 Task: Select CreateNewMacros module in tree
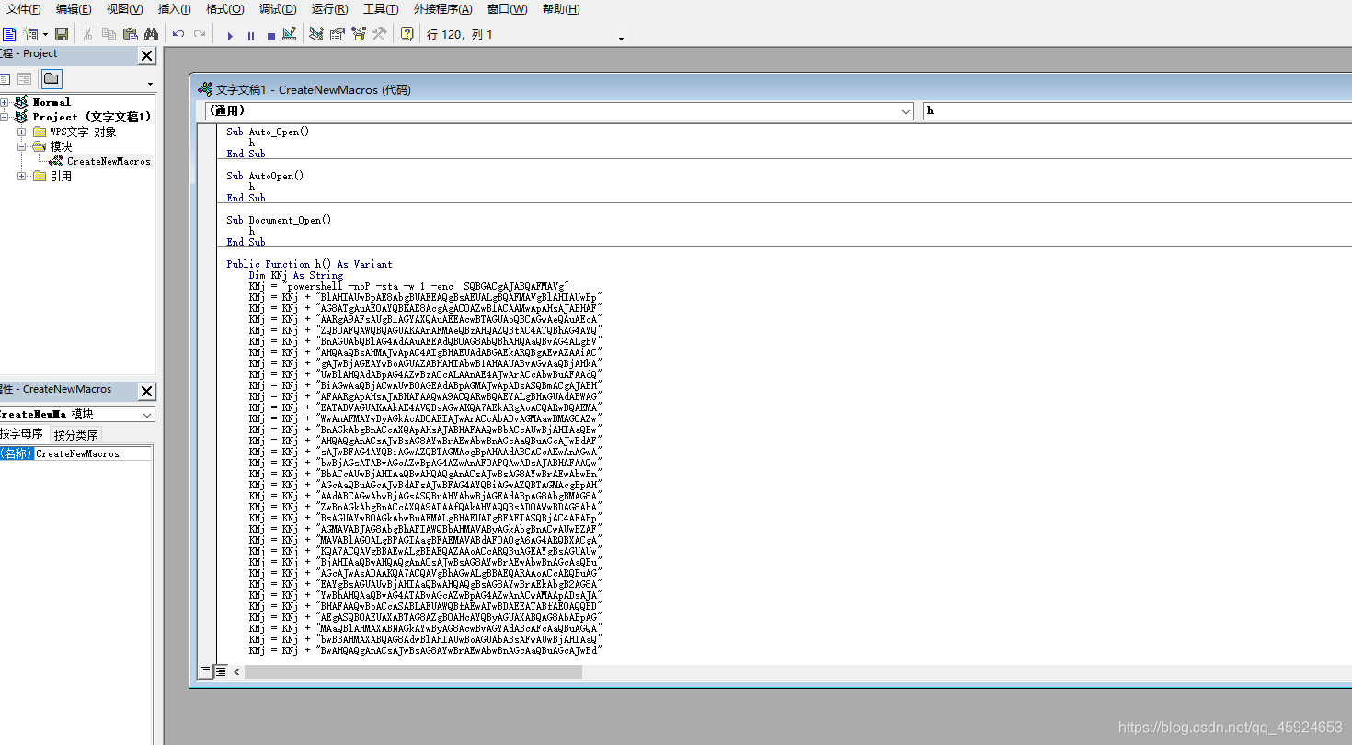tap(109, 161)
